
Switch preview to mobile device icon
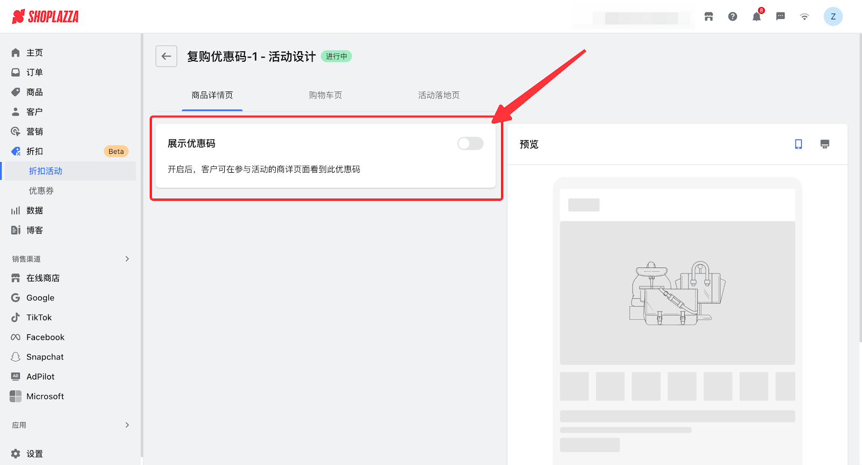pyautogui.click(x=798, y=144)
